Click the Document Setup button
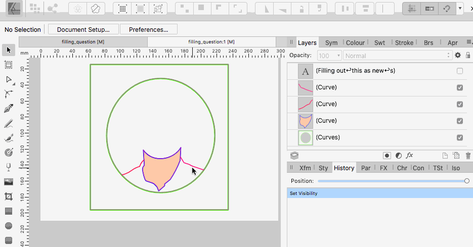The height and width of the screenshot is (247, 473). (x=83, y=29)
